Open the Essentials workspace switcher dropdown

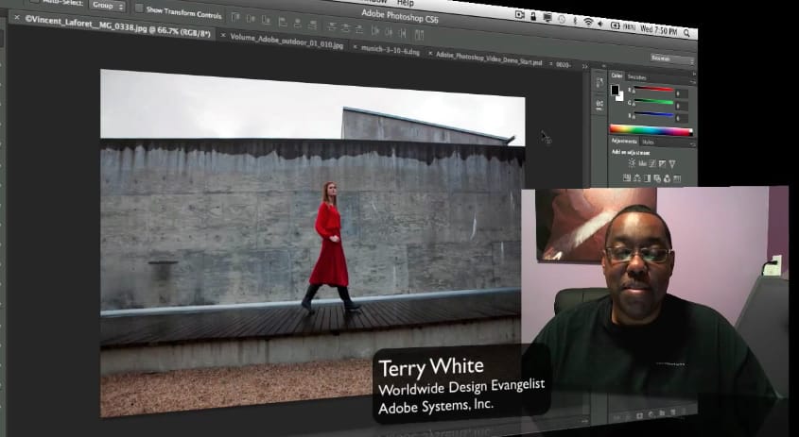coord(672,59)
